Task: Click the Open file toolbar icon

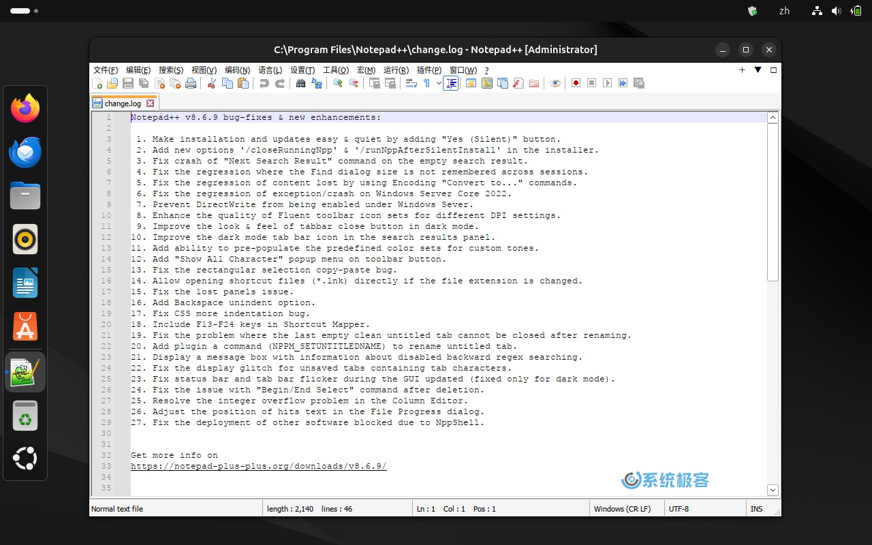Action: pyautogui.click(x=112, y=83)
